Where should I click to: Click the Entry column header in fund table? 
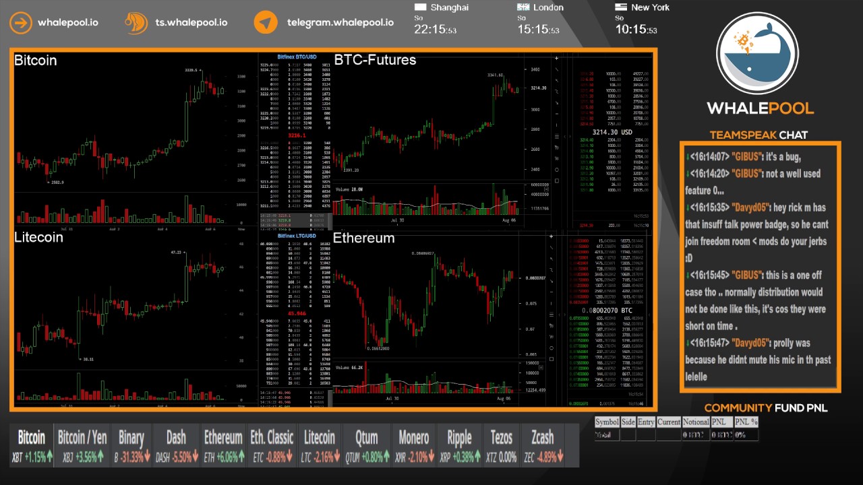(646, 422)
